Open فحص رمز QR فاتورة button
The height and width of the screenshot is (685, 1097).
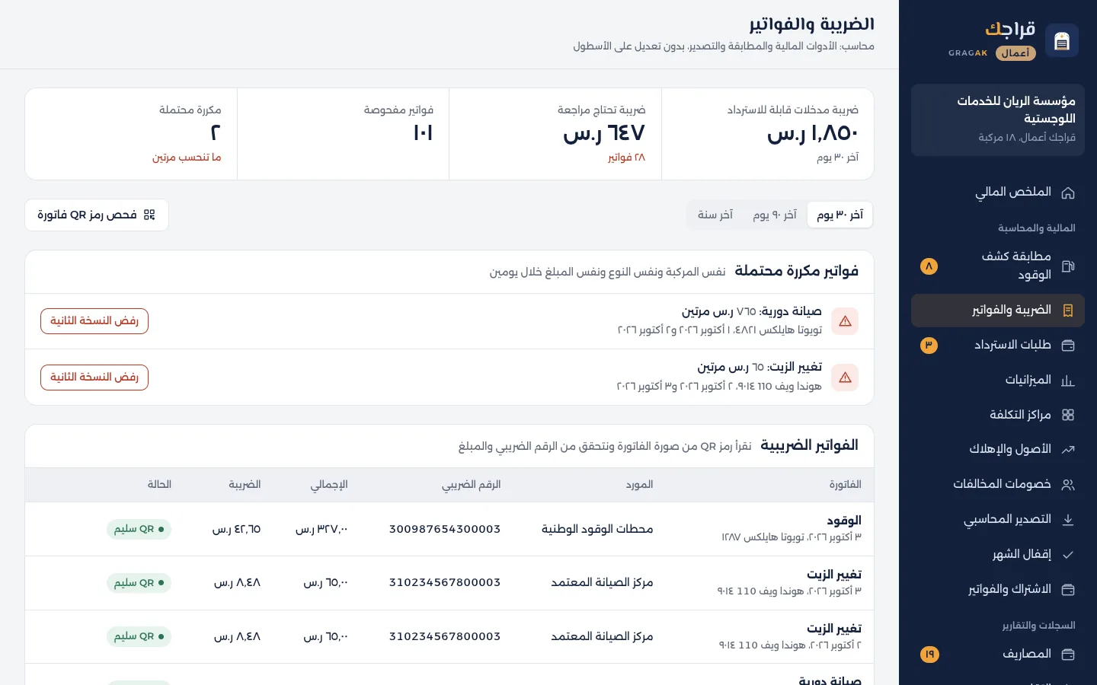pos(97,215)
